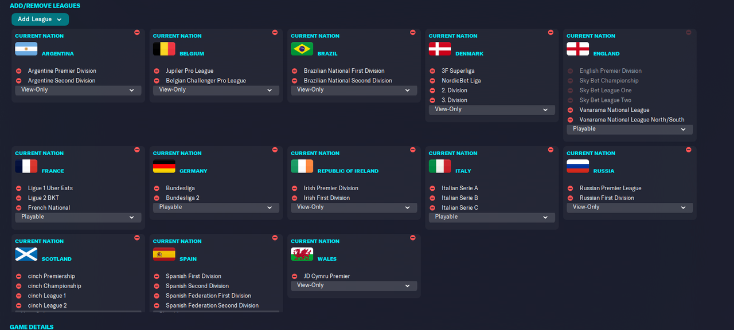Remove Brazilian National First Division

(295, 71)
